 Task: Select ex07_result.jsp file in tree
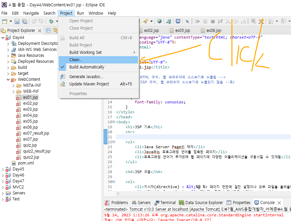pyautogui.click(x=36, y=133)
